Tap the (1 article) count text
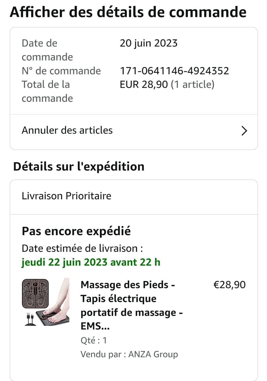The height and width of the screenshot is (381, 267). pos(193,85)
